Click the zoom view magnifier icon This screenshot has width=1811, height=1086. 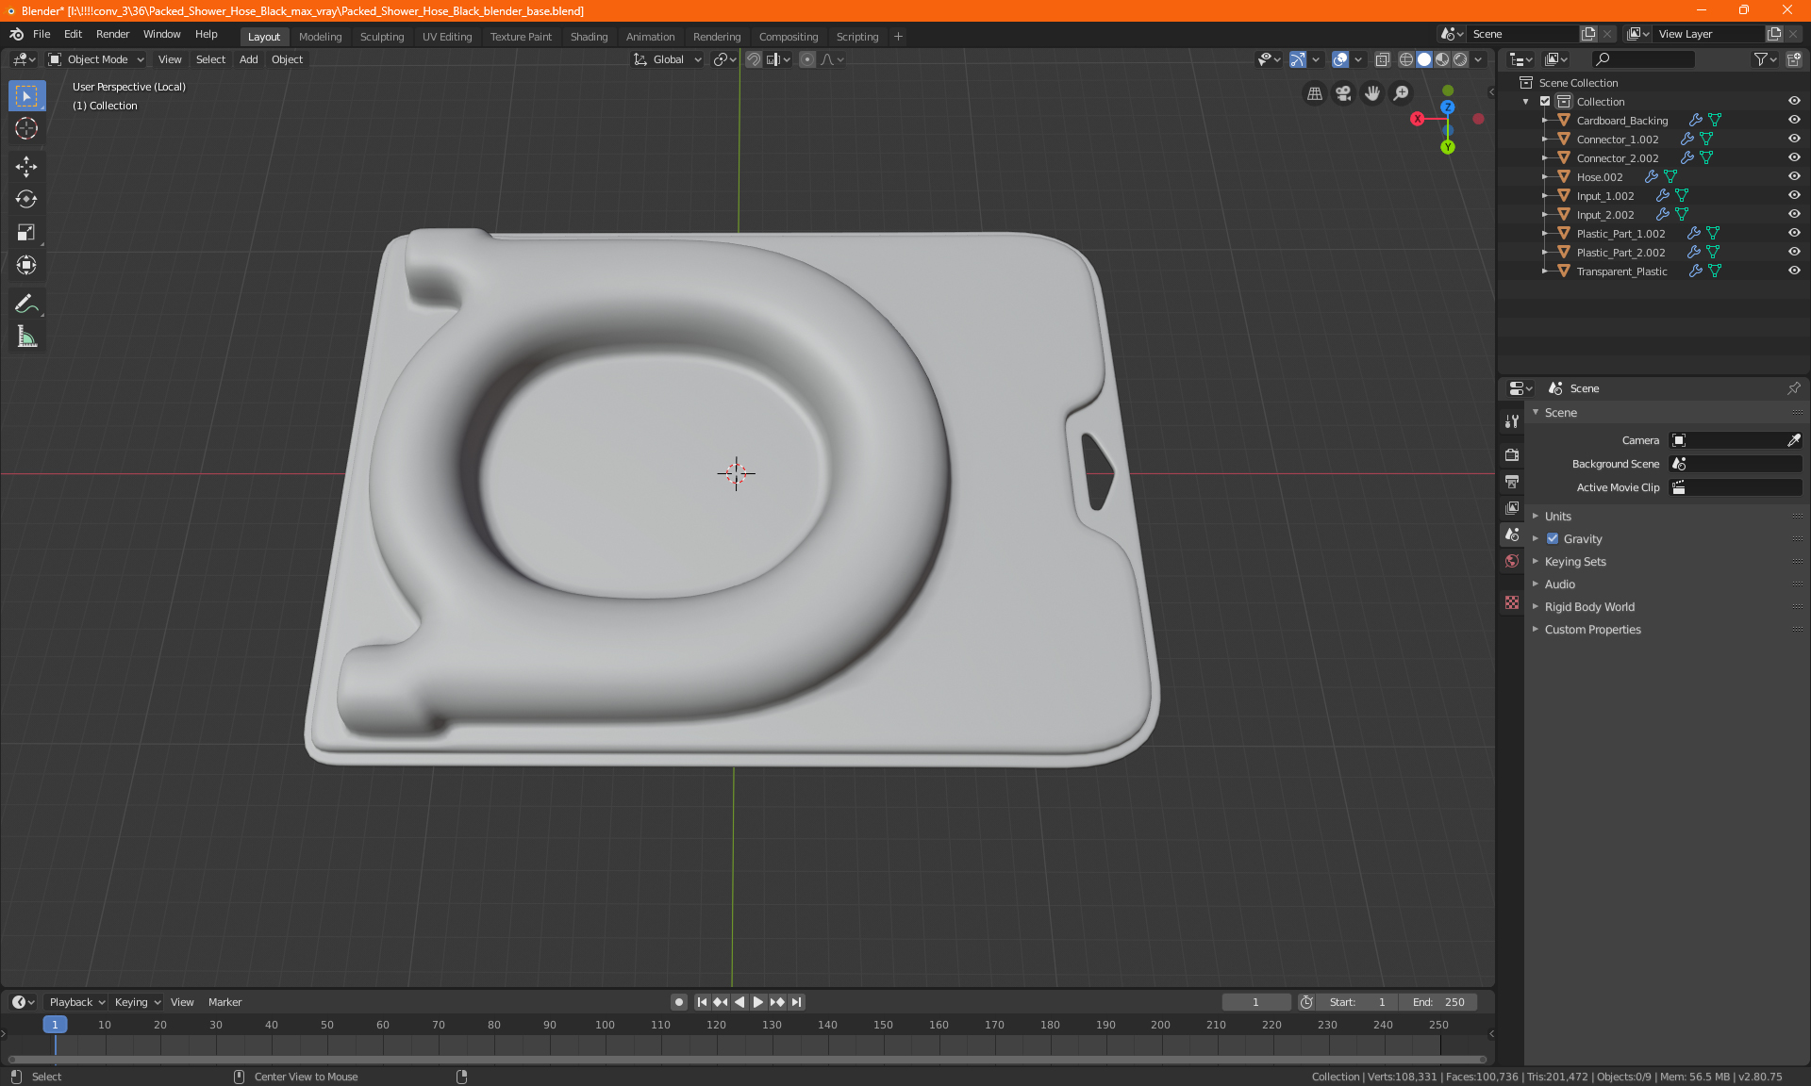click(1402, 93)
